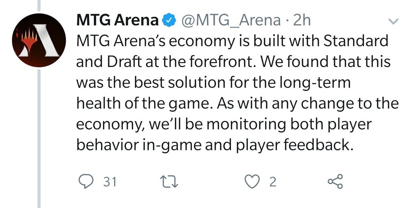Click the thread line below the avatar
The width and height of the screenshot is (411, 208).
(x=39, y=136)
